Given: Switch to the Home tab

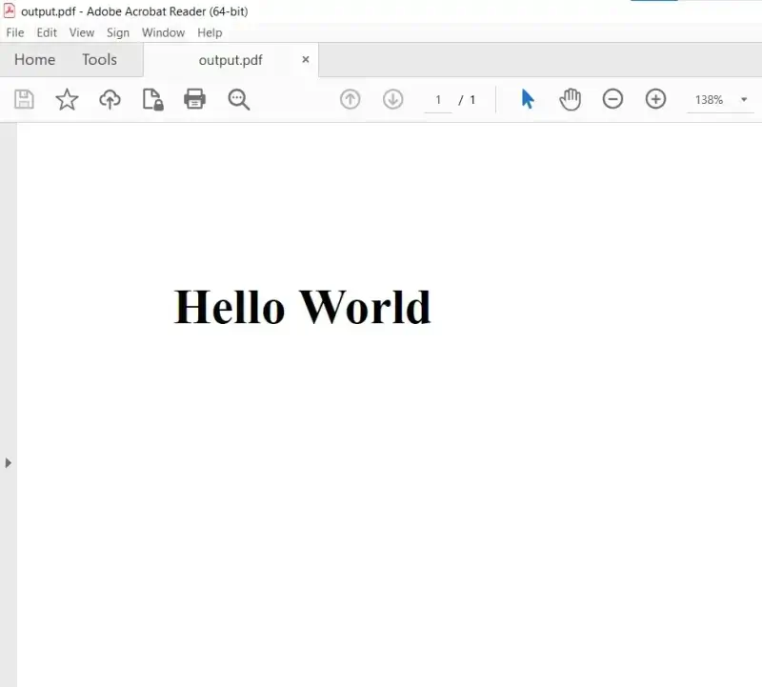Looking at the screenshot, I should [x=34, y=59].
